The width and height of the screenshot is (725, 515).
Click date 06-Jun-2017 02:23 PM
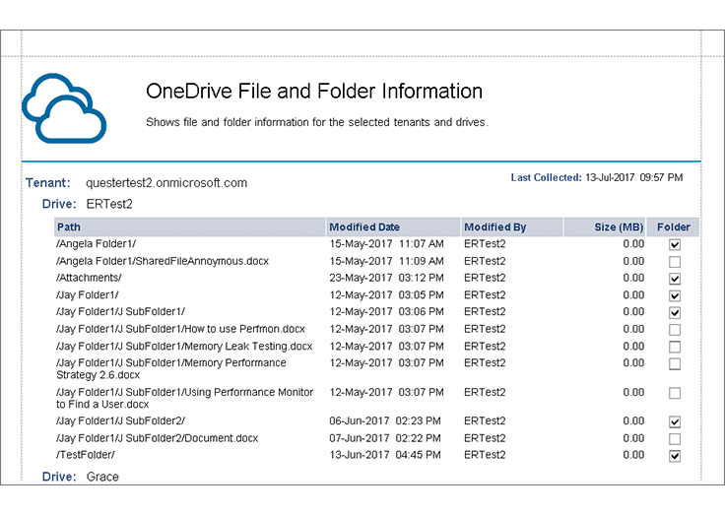pyautogui.click(x=385, y=420)
